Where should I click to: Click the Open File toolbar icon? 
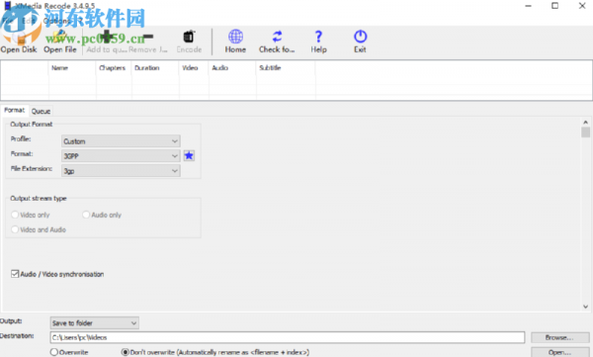pyautogui.click(x=59, y=41)
